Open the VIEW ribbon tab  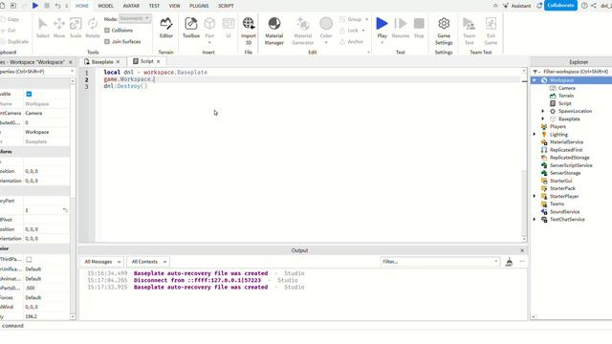tap(174, 6)
